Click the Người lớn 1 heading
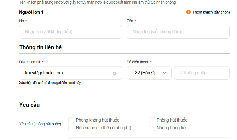Image resolution: width=237 pixels, height=140 pixels. pos(31,12)
